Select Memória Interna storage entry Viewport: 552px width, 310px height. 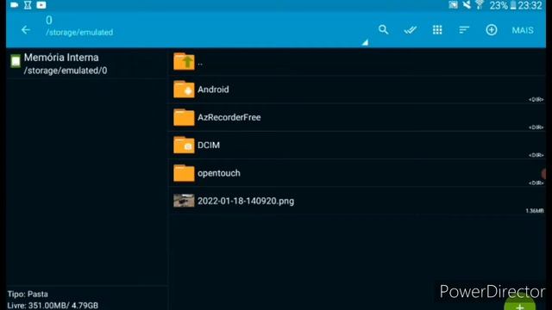tap(86, 64)
